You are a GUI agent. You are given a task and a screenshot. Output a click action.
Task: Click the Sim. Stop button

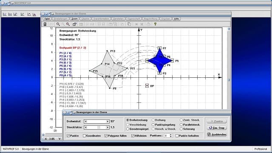[x=217, y=128]
